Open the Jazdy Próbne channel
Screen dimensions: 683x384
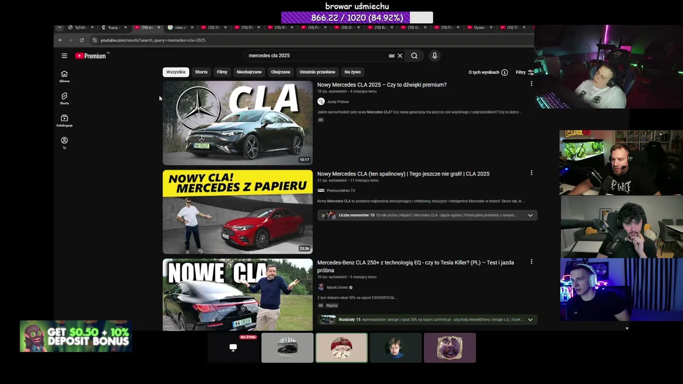[338, 101]
